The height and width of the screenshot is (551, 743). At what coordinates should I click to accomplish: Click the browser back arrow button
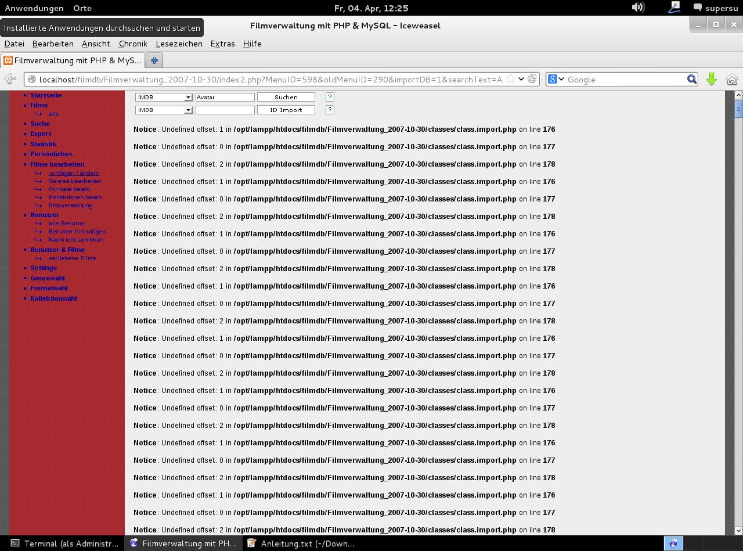pyautogui.click(x=10, y=80)
